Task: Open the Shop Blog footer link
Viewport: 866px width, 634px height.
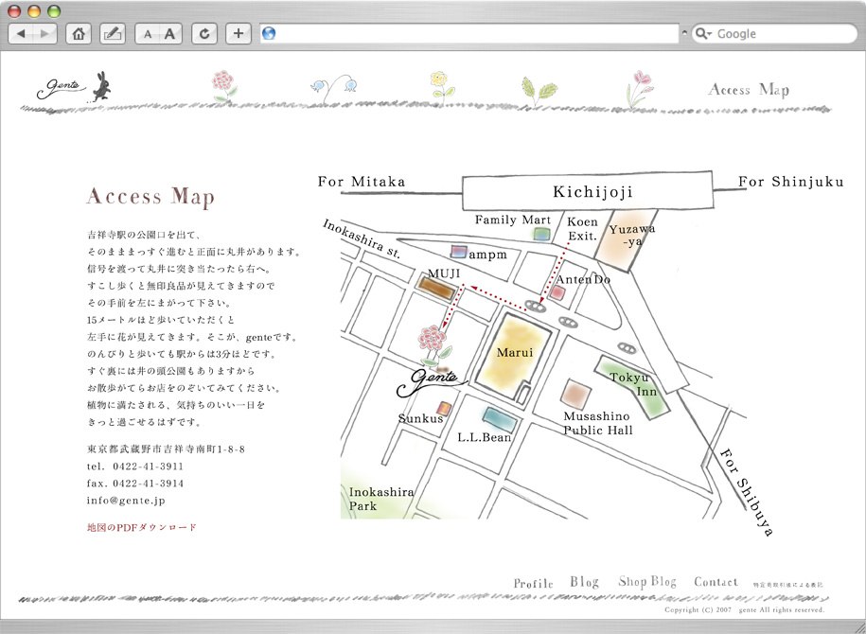Action: pos(647,582)
